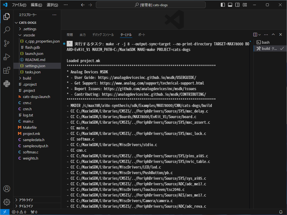
Task: Open the Python activity bar icon
Action: click(x=7, y=84)
